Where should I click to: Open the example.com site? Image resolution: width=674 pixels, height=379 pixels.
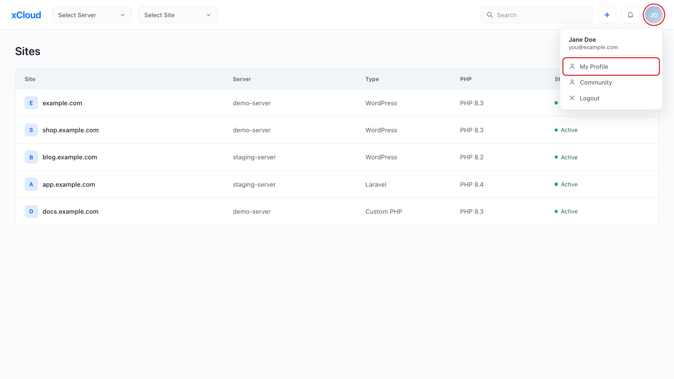pyautogui.click(x=62, y=103)
